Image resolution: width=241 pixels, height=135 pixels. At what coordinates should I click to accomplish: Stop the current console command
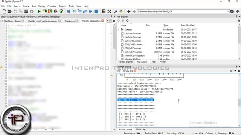point(231,71)
